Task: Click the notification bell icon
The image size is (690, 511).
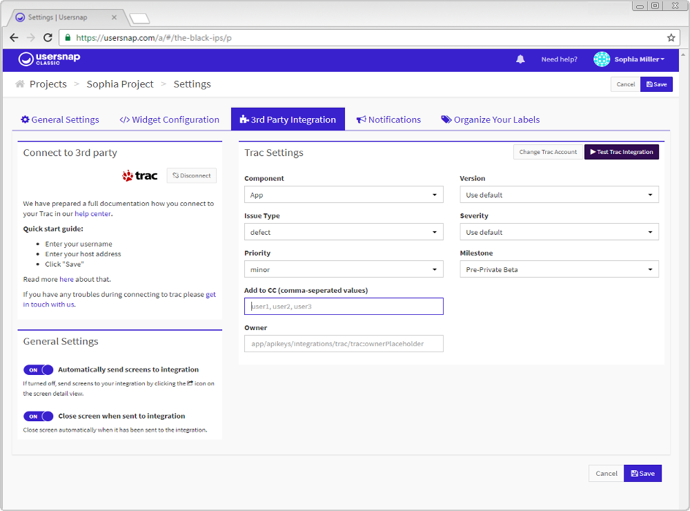Action: pyautogui.click(x=520, y=59)
